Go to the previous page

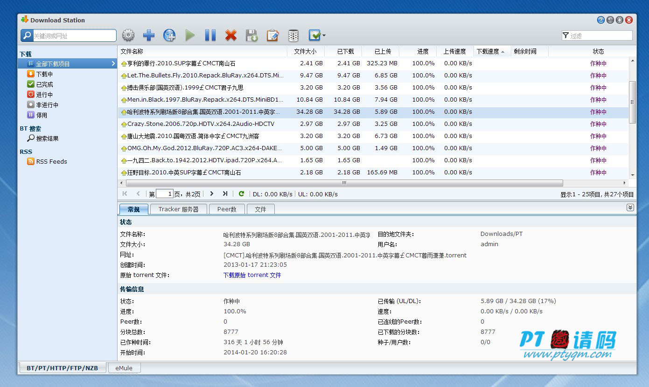tap(138, 193)
